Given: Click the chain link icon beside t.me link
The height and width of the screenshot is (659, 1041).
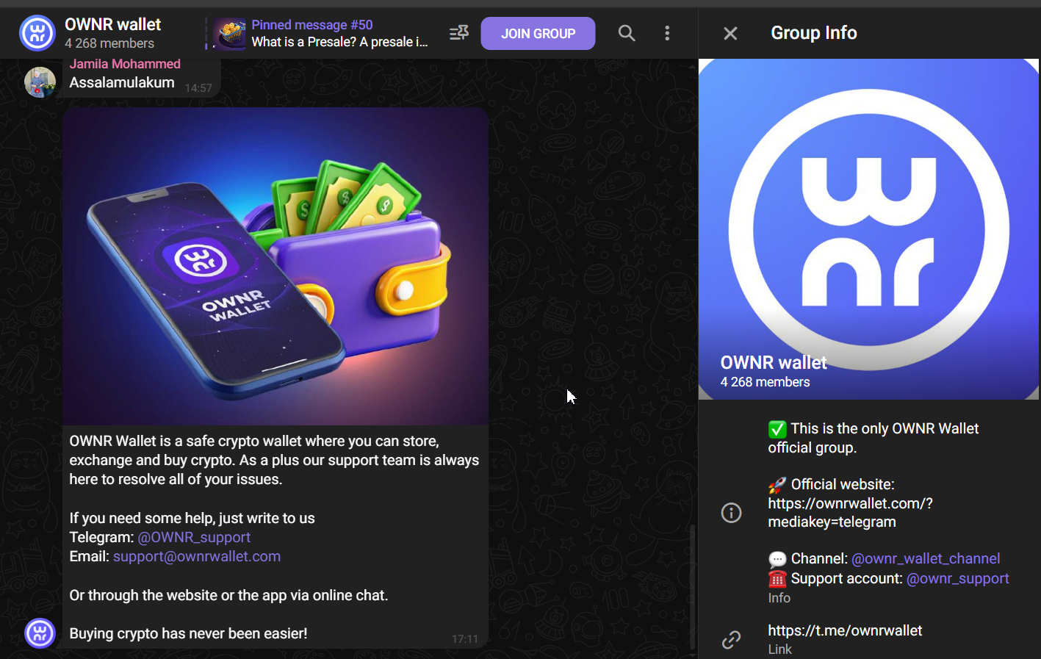Looking at the screenshot, I should coord(731,640).
